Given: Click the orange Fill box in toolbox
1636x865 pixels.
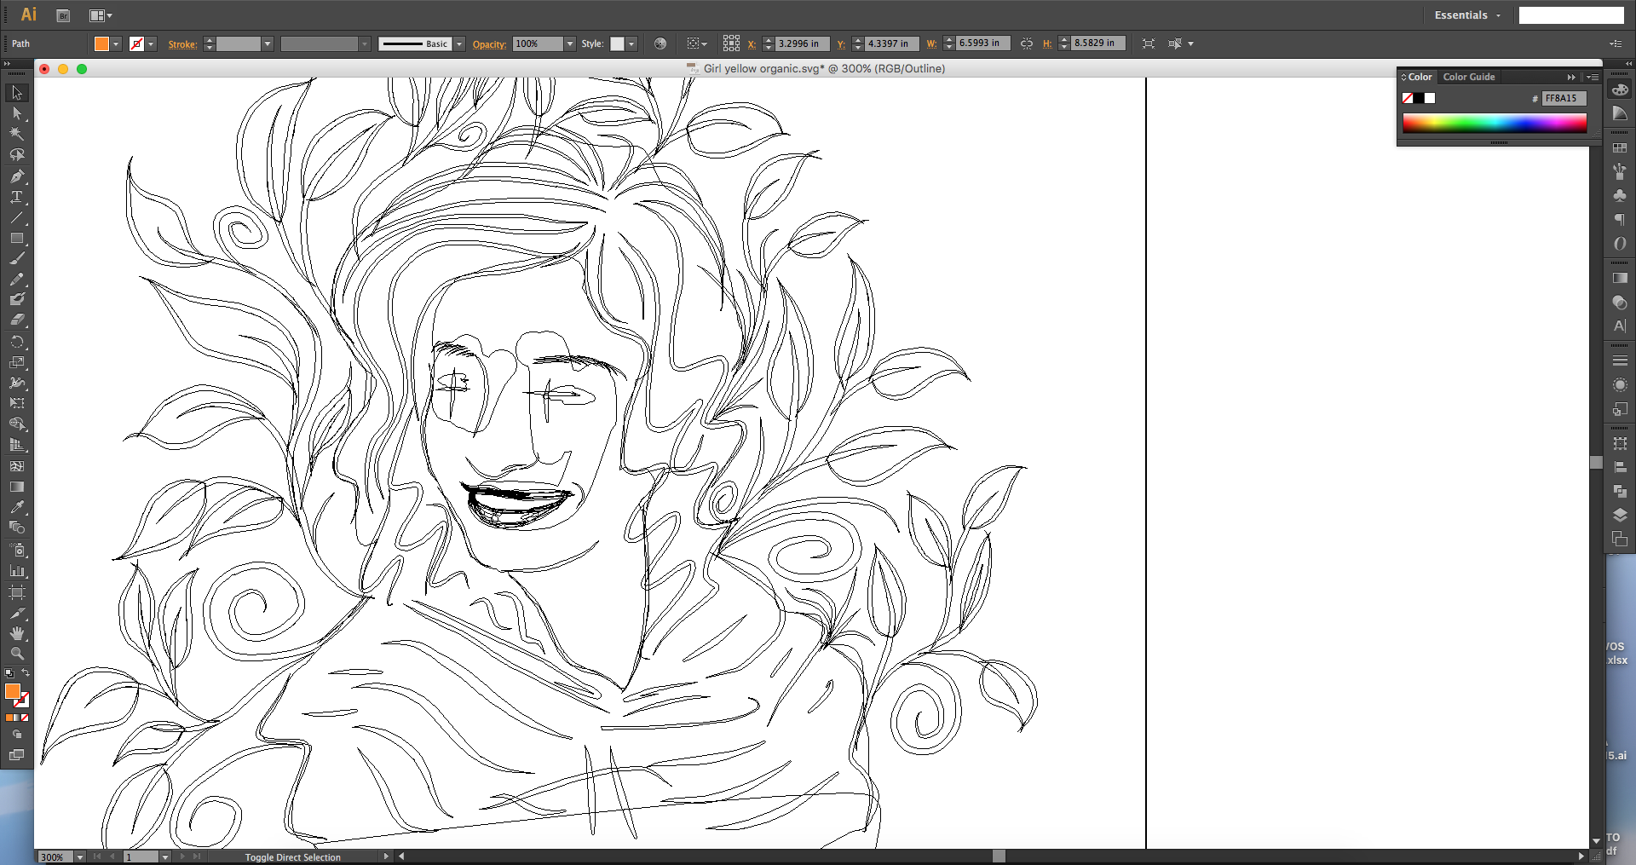Looking at the screenshot, I should pyautogui.click(x=13, y=691).
